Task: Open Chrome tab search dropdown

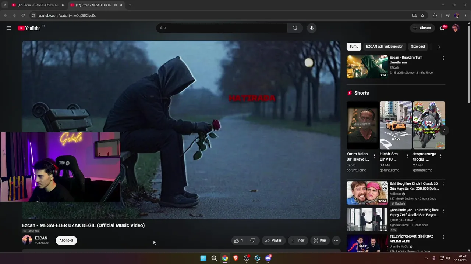Action: point(5,5)
